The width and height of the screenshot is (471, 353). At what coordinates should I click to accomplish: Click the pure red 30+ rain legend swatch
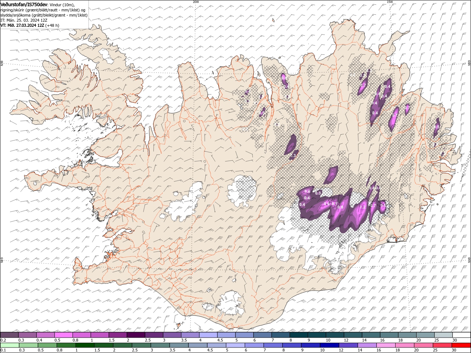click(x=461, y=345)
